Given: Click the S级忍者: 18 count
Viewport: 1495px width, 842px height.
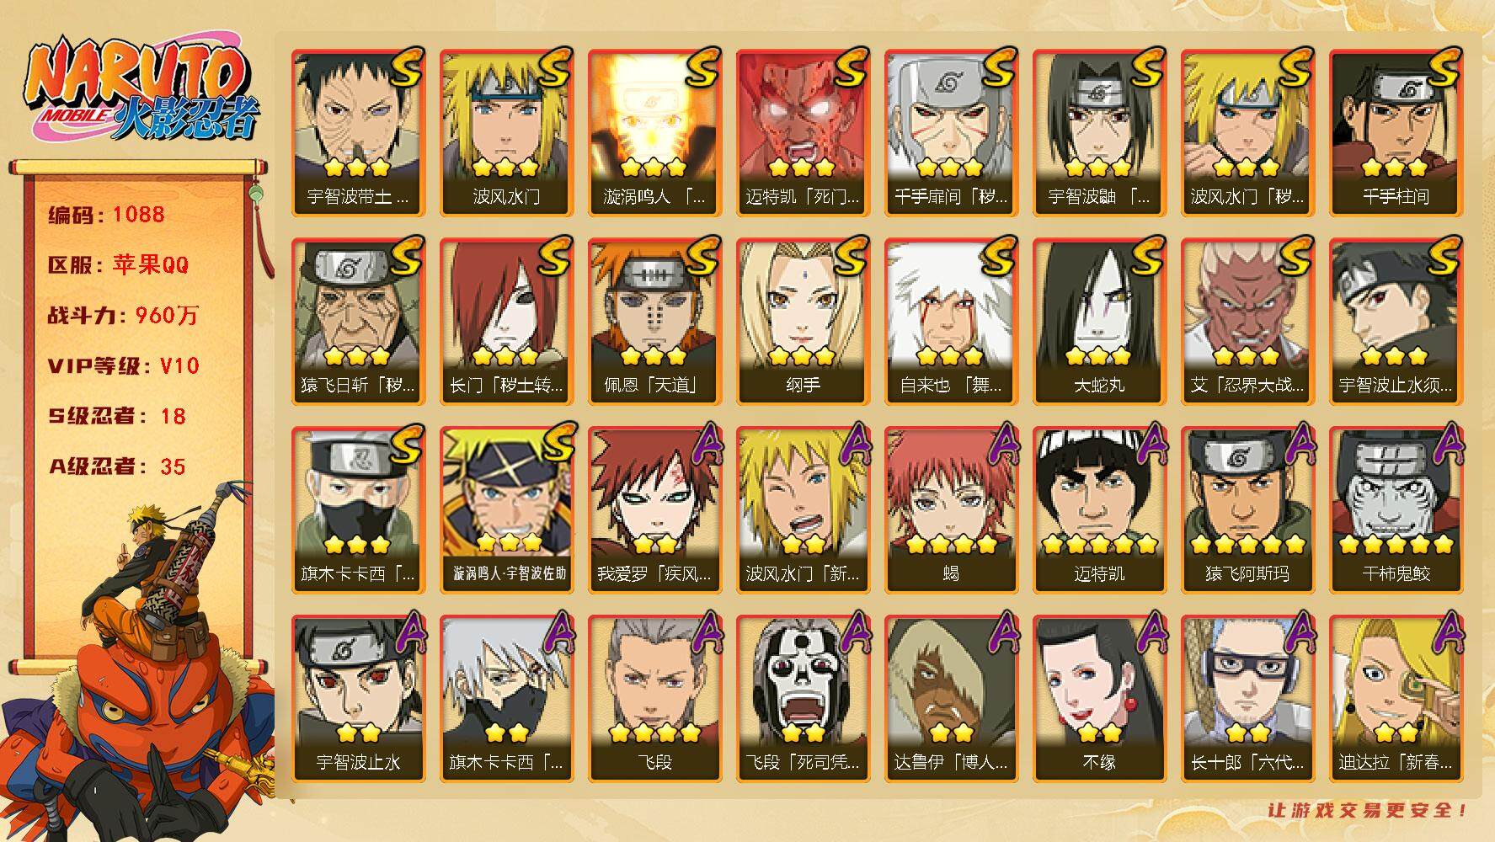Looking at the screenshot, I should [116, 416].
